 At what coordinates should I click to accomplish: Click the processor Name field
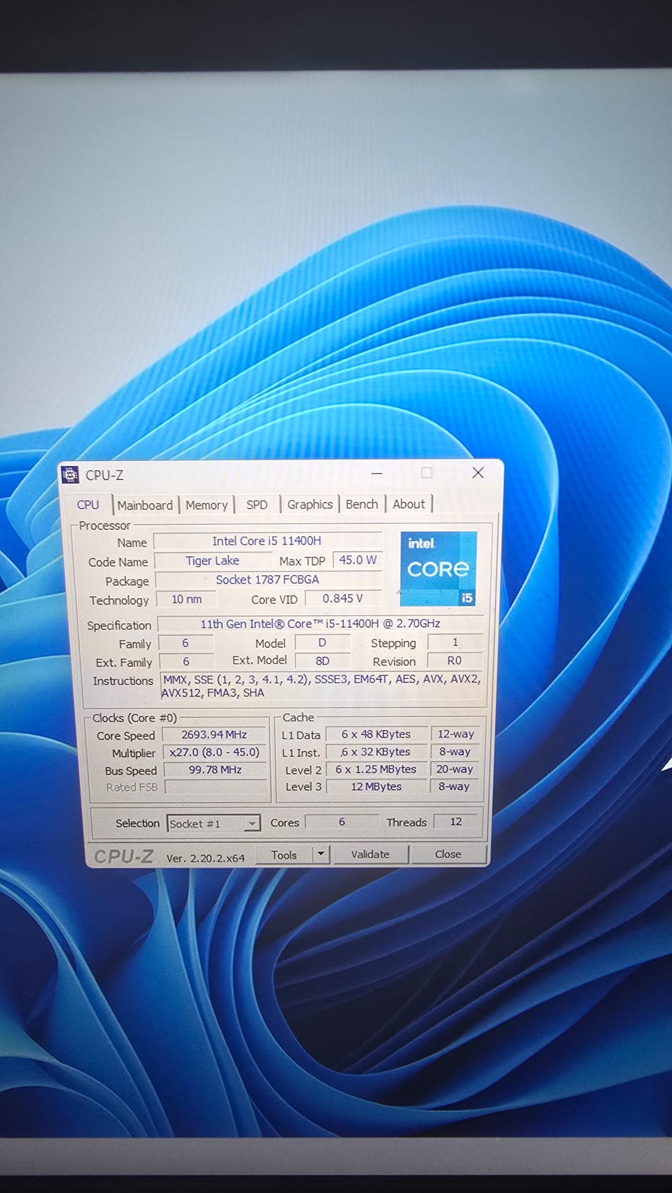(267, 541)
